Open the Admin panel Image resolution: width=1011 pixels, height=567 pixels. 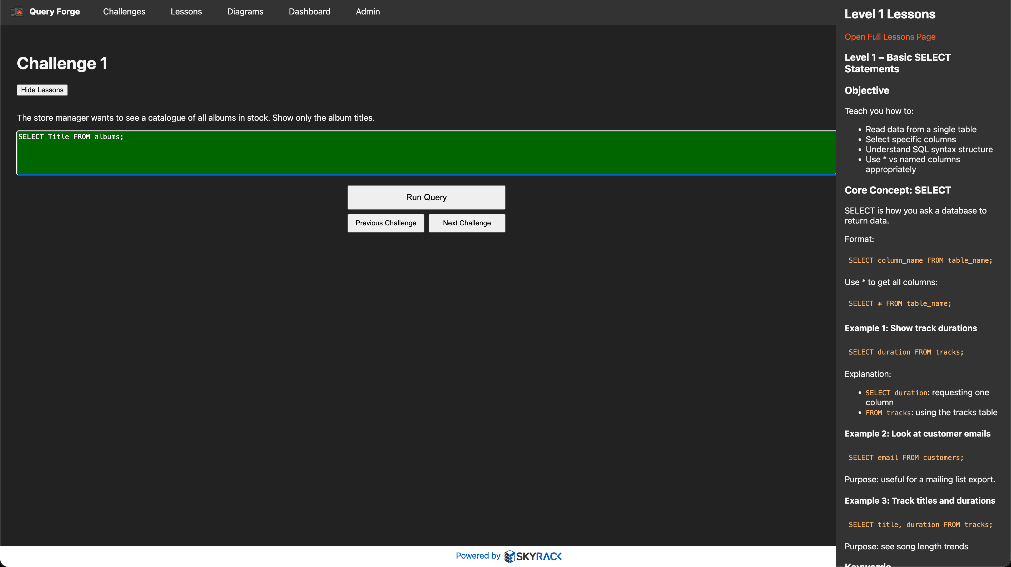pyautogui.click(x=367, y=11)
